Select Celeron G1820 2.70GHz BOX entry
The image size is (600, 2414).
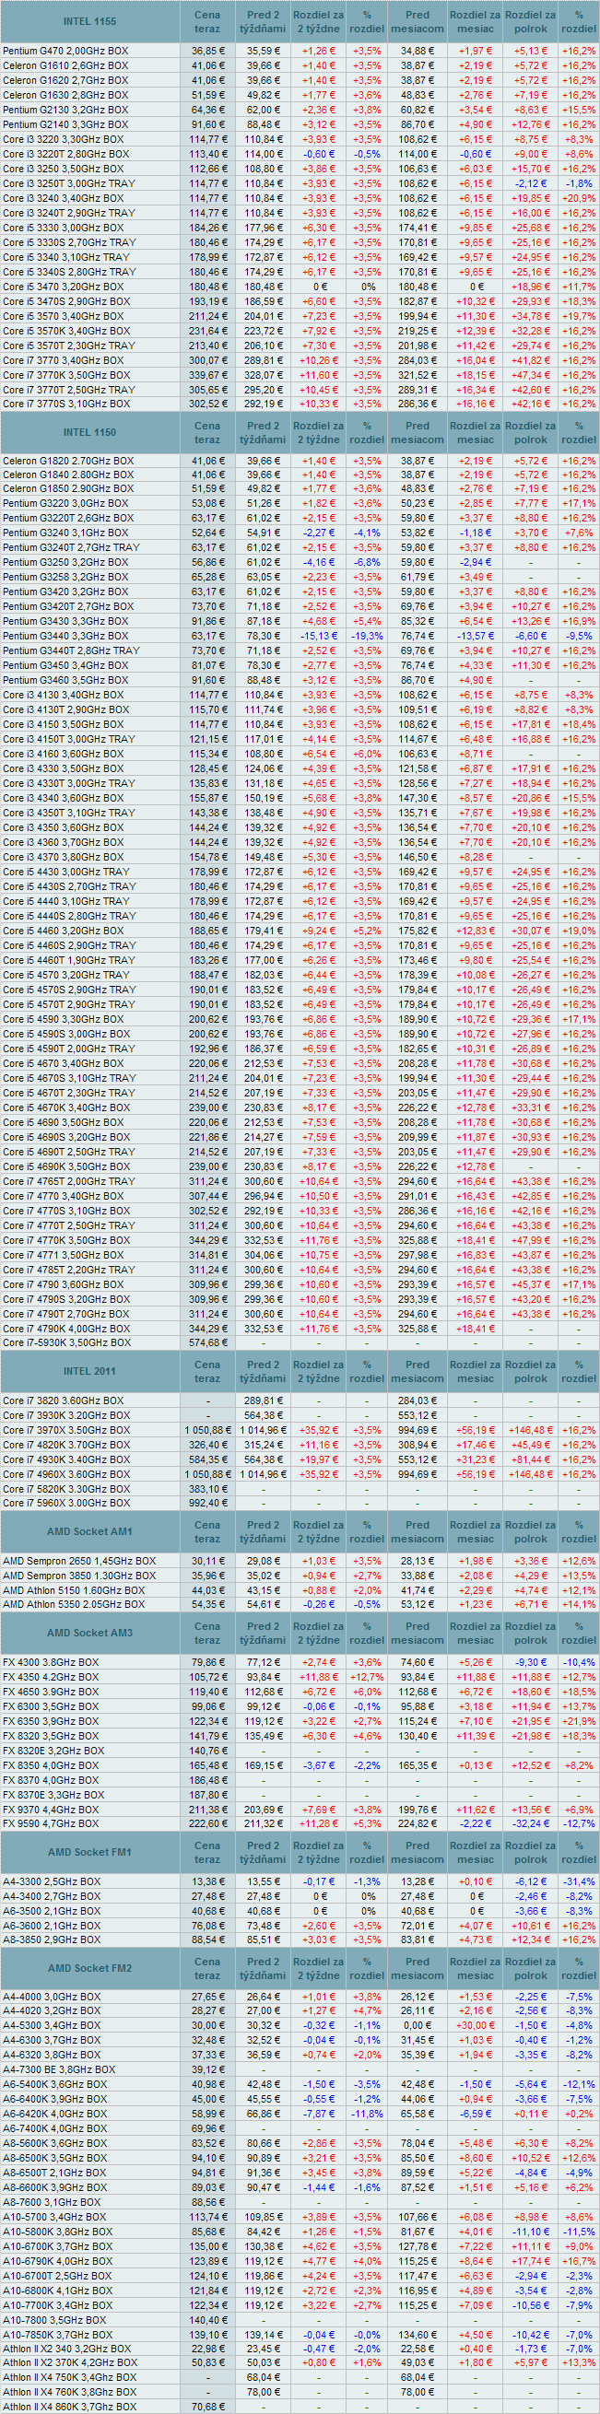click(x=67, y=461)
